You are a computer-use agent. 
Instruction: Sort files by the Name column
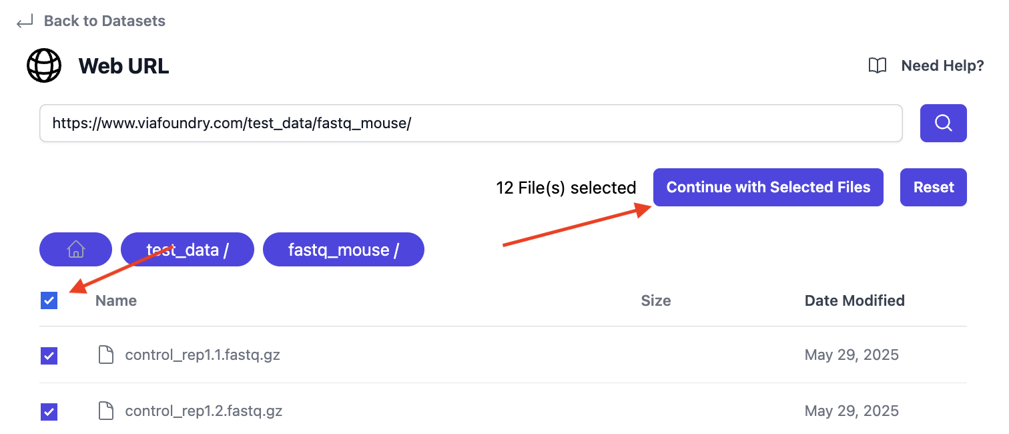(x=115, y=300)
